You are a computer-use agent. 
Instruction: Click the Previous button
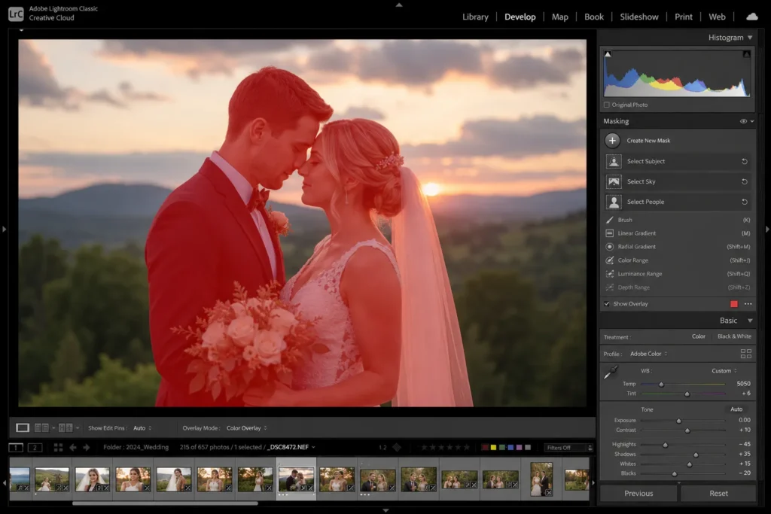click(638, 494)
